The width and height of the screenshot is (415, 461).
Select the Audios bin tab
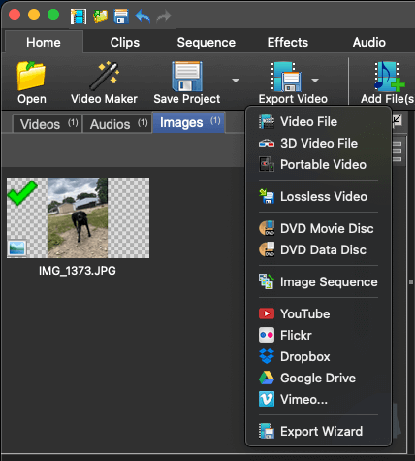coord(117,124)
